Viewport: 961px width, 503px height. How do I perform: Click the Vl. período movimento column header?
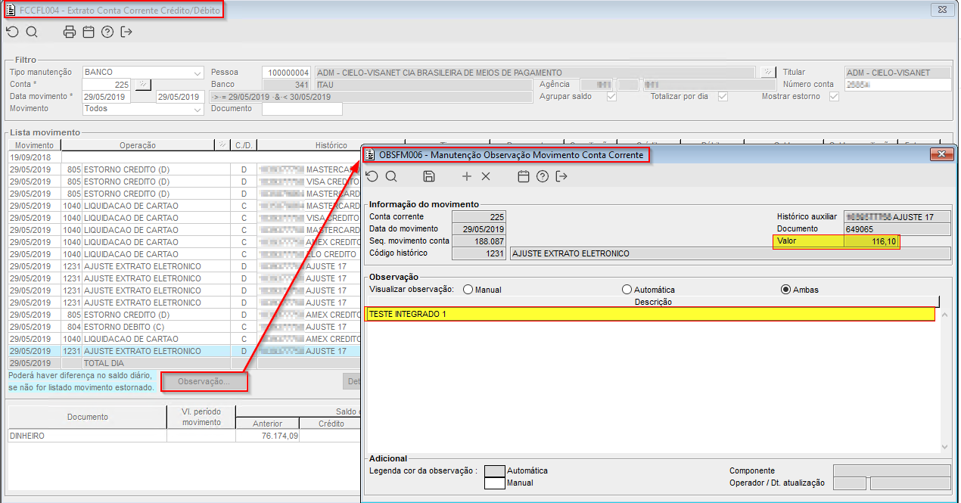click(x=201, y=417)
